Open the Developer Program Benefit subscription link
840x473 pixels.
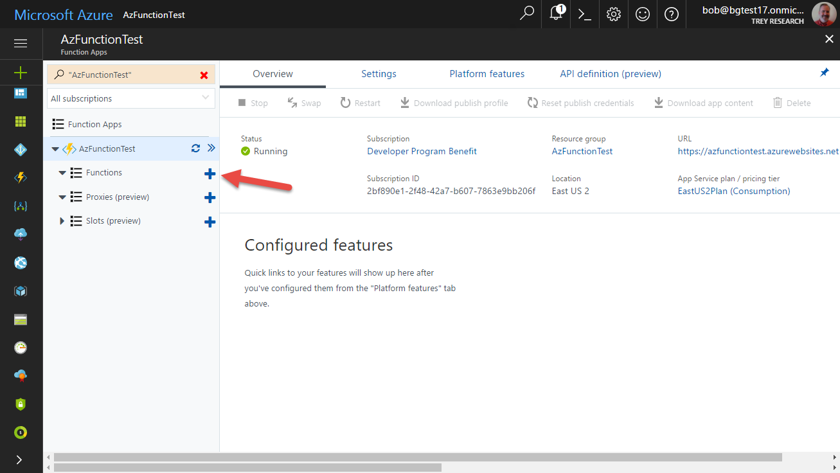pyautogui.click(x=422, y=152)
